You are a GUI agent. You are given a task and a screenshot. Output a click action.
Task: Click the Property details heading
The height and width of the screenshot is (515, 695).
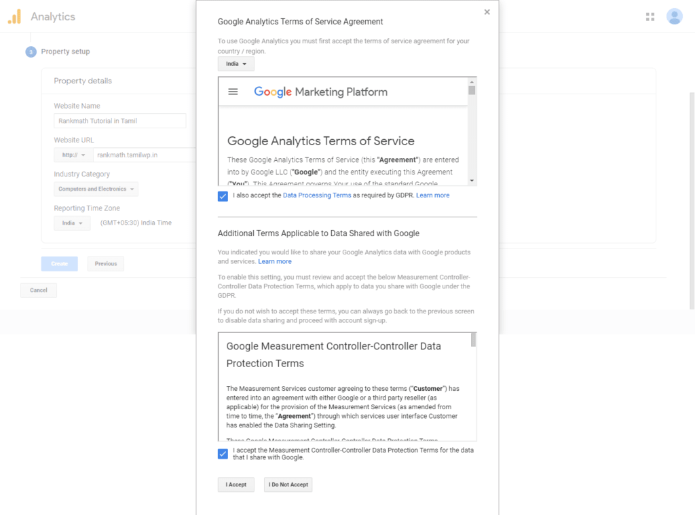(83, 81)
